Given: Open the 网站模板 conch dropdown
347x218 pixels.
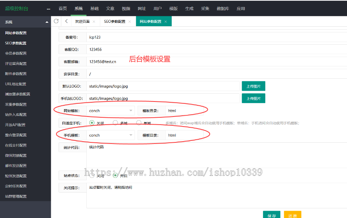Looking at the screenshot, I should pyautogui.click(x=111, y=111).
